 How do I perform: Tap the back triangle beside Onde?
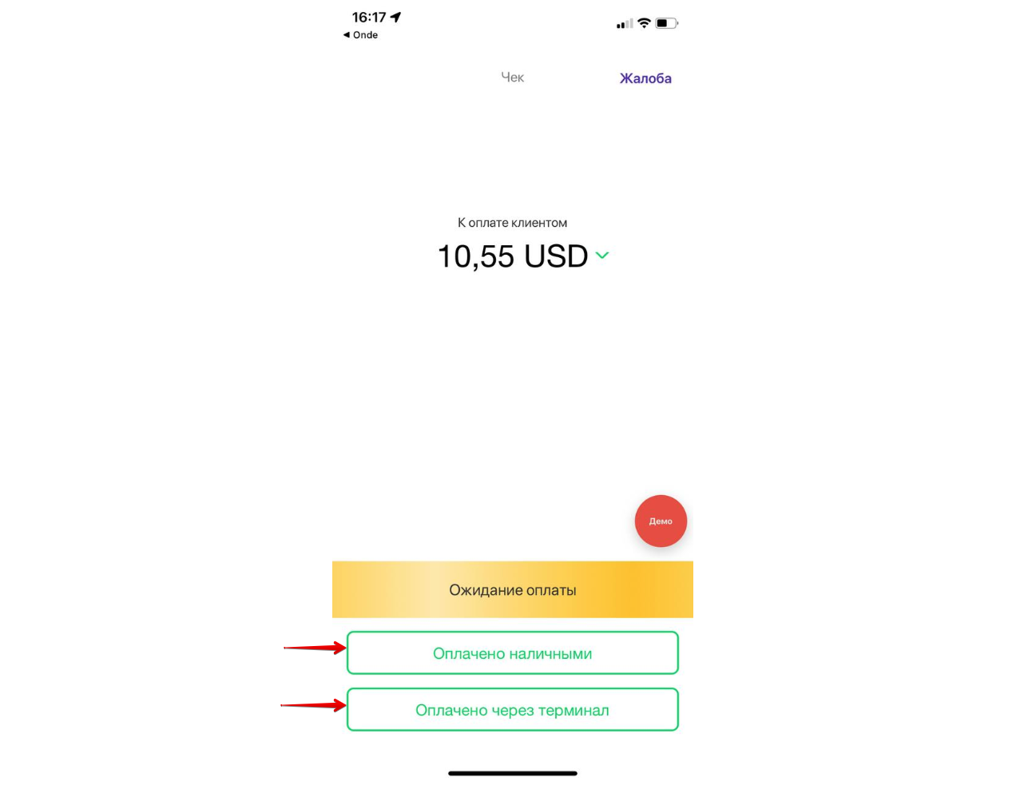[347, 35]
